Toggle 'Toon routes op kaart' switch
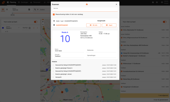The width and height of the screenshot is (170, 102). [36, 22]
